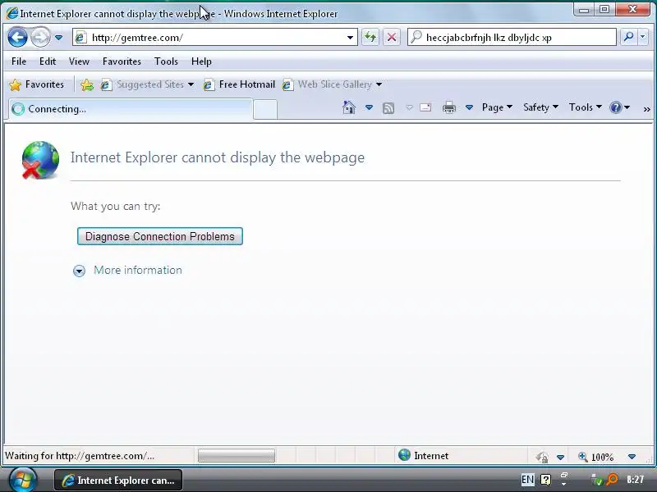Open Favorites center star button
Viewport: 657px width, 492px height.
[36, 84]
